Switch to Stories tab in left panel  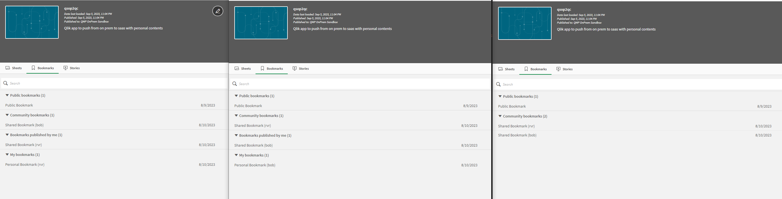click(x=72, y=68)
